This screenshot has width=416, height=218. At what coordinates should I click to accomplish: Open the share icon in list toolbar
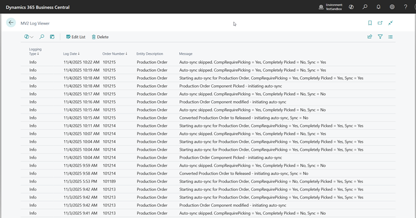370,37
